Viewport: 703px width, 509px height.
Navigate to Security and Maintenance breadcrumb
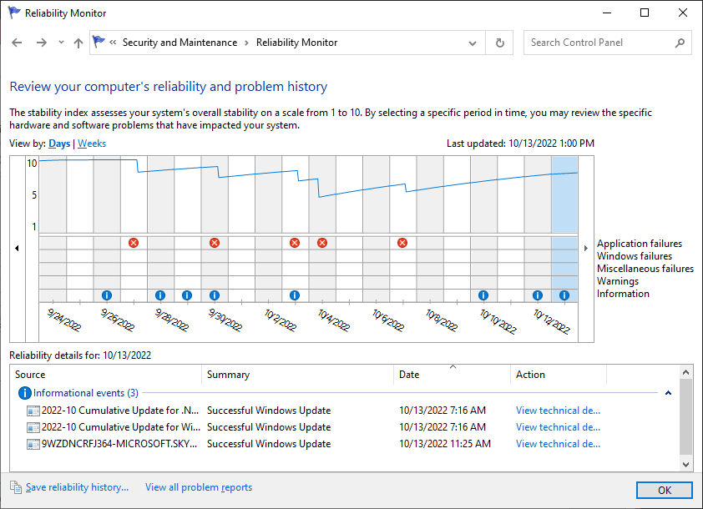180,43
